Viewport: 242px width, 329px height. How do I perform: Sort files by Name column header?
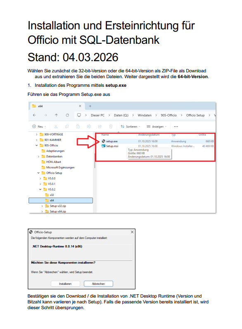105,135
